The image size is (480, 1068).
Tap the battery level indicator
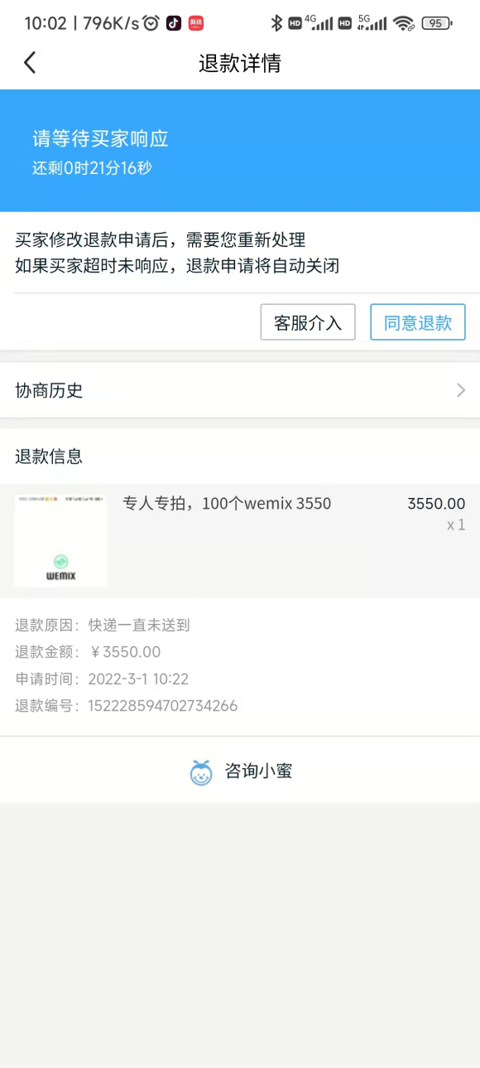436,23
